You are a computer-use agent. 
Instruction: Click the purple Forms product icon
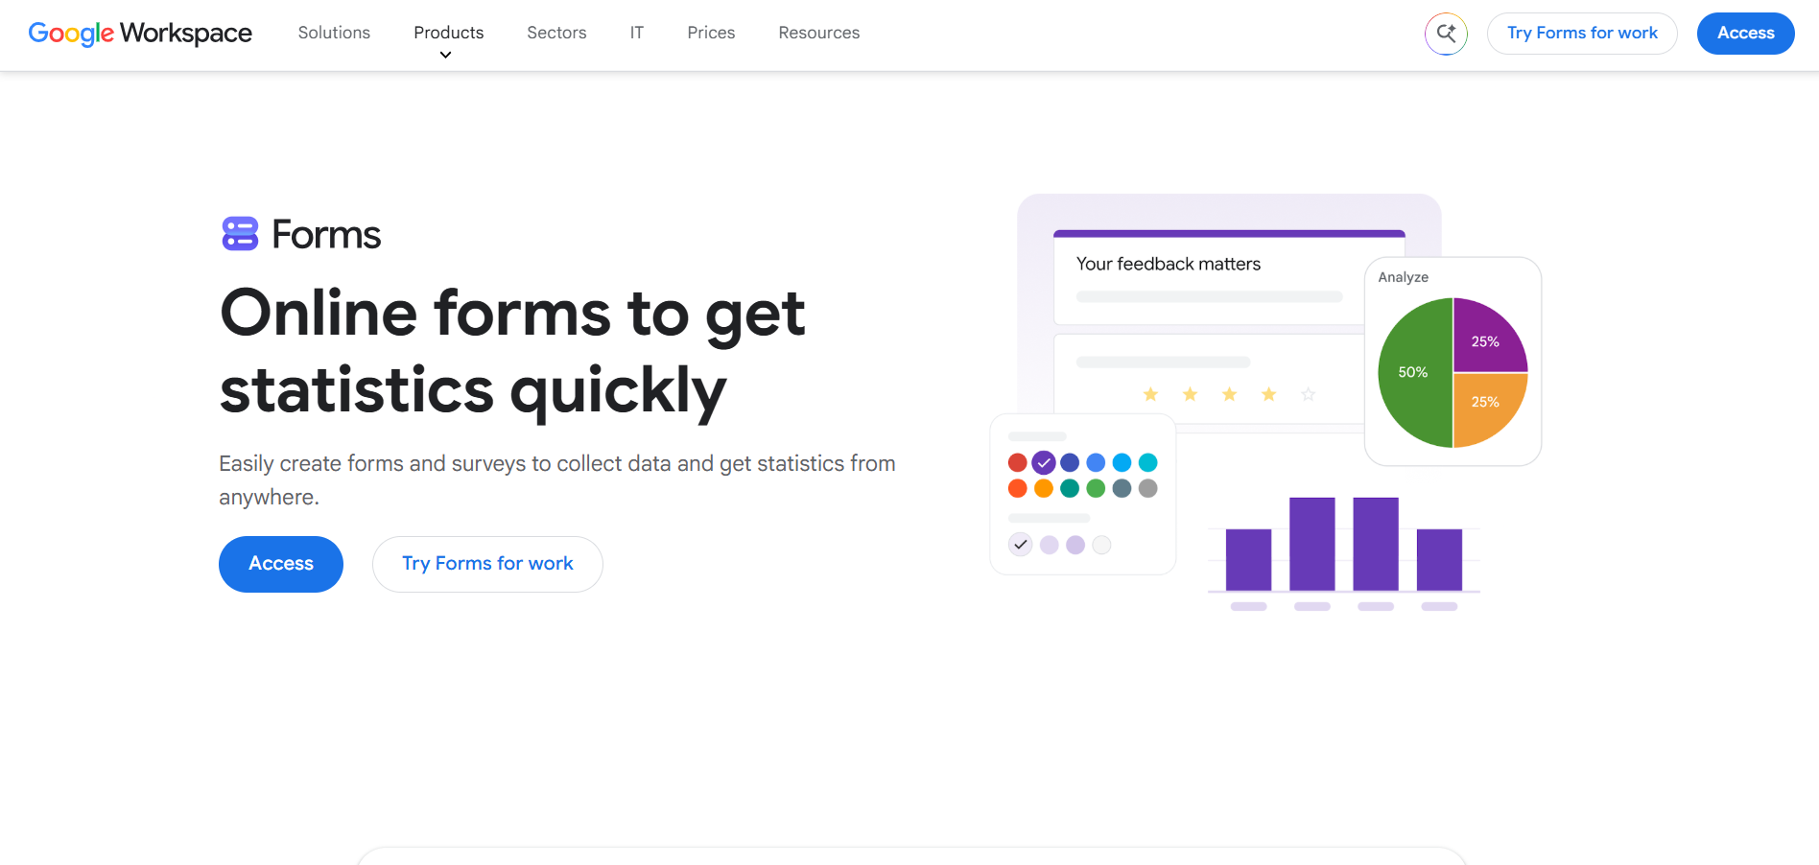pos(240,234)
